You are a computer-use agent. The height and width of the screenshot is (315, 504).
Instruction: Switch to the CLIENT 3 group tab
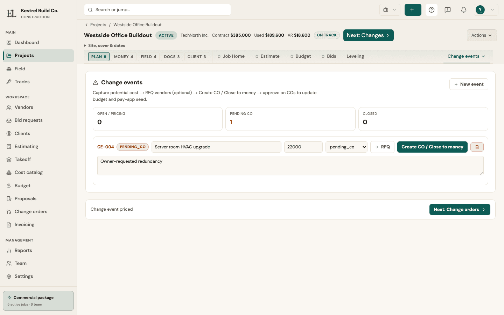[197, 57]
